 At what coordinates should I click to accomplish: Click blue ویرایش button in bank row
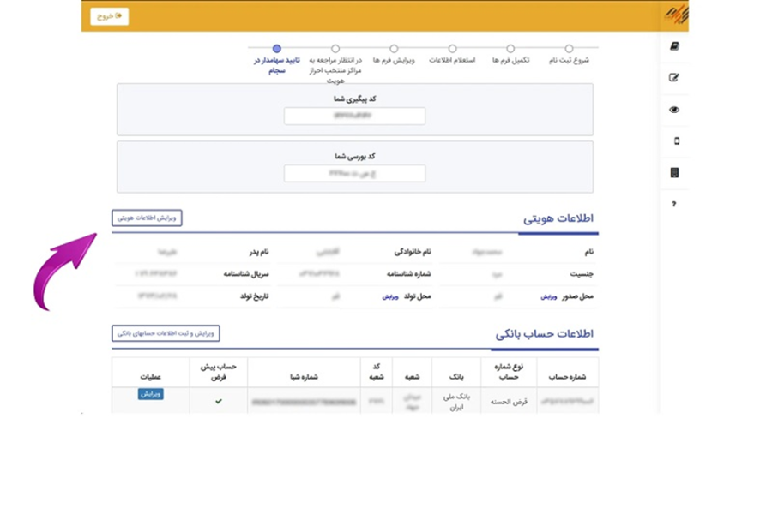[x=151, y=394]
